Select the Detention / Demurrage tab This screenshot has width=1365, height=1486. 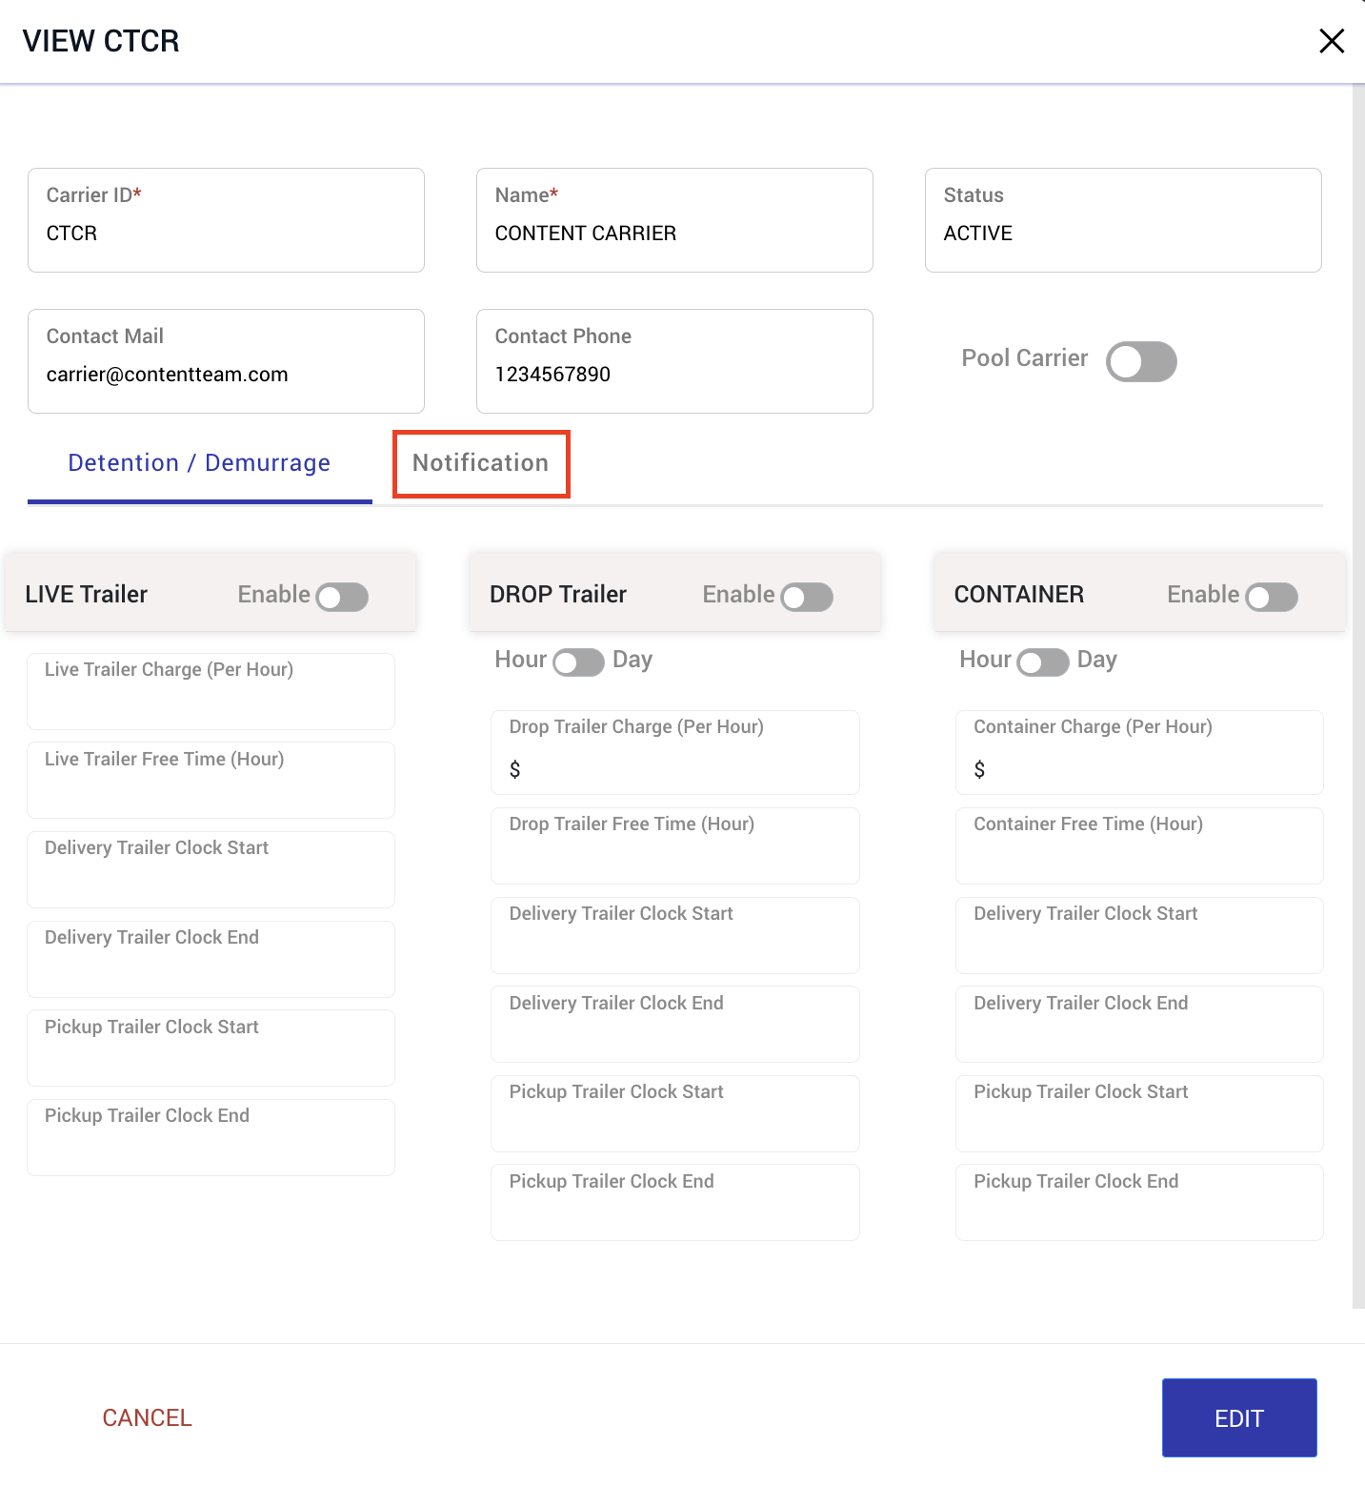[x=198, y=463]
